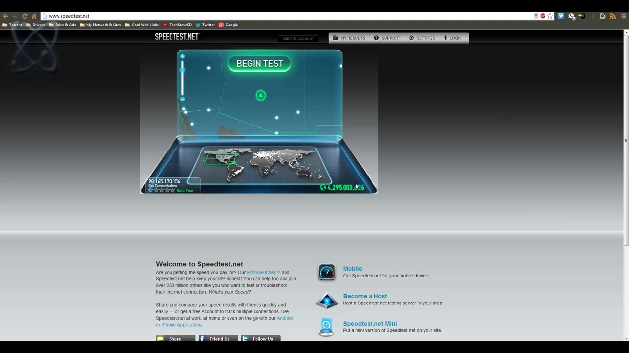
Task: Open the Settings tab
Action: point(422,38)
